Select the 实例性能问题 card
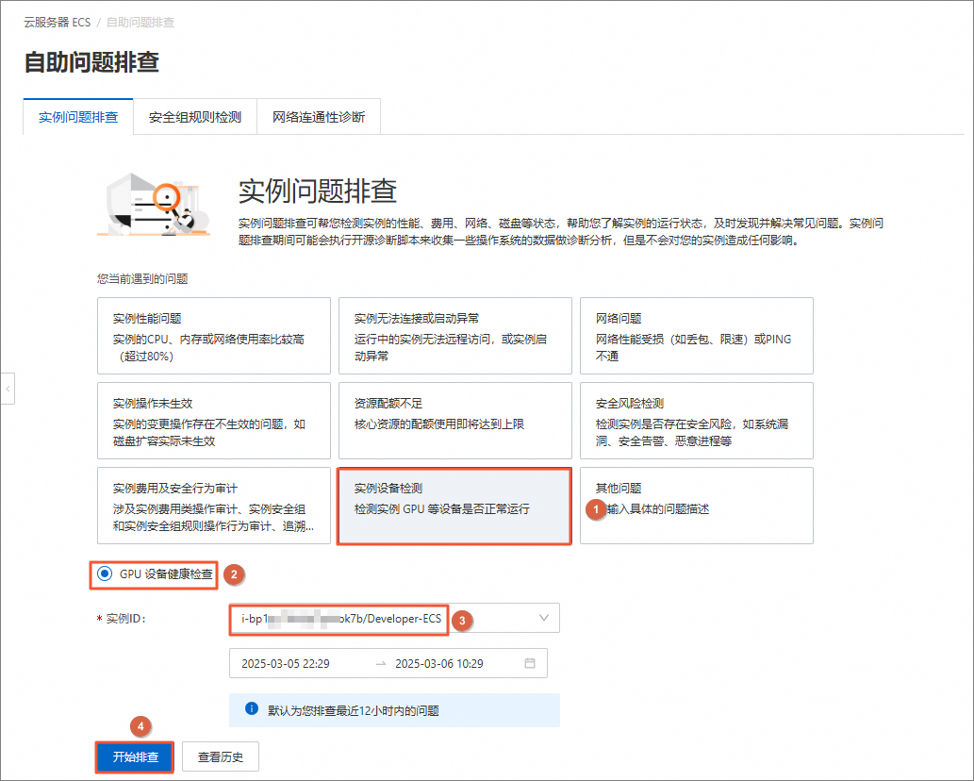This screenshot has width=974, height=781. coord(214,336)
